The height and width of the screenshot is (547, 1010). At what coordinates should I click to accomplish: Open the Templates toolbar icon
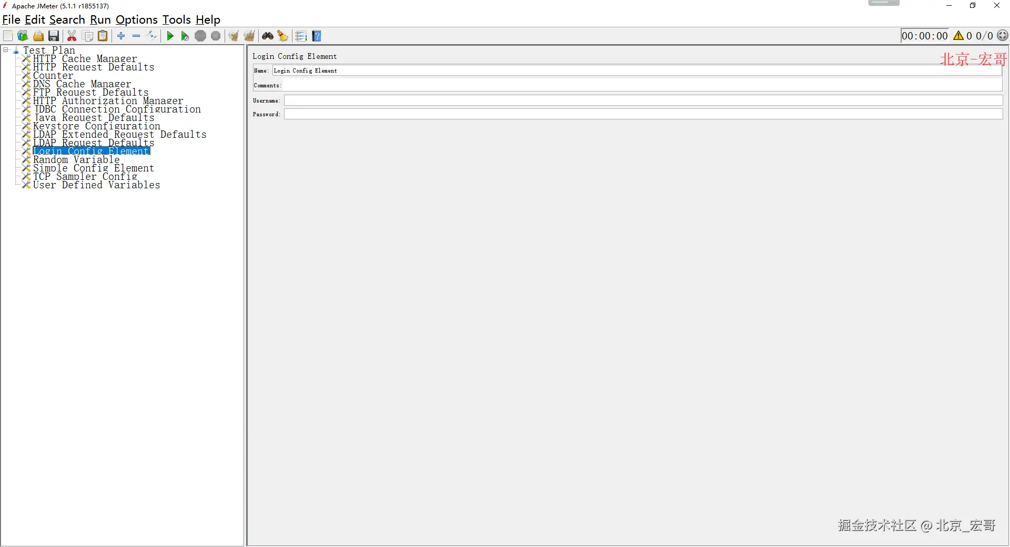(23, 36)
